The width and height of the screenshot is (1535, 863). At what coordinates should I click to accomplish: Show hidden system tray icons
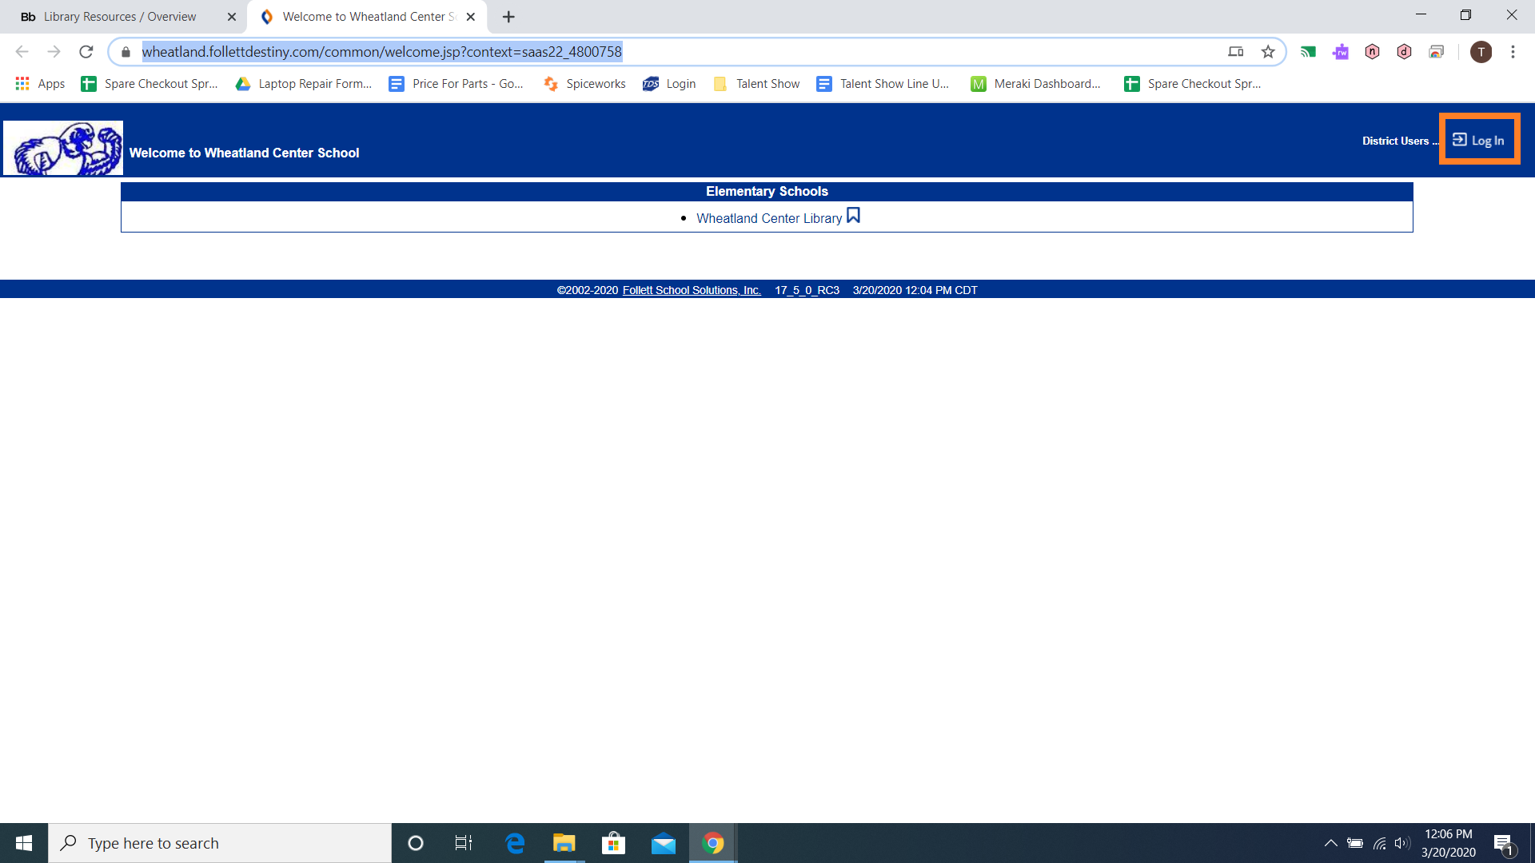click(x=1330, y=843)
